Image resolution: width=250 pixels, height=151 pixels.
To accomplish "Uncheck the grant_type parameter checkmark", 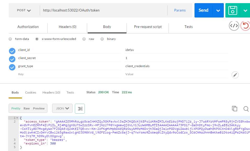I will click(x=12, y=67).
